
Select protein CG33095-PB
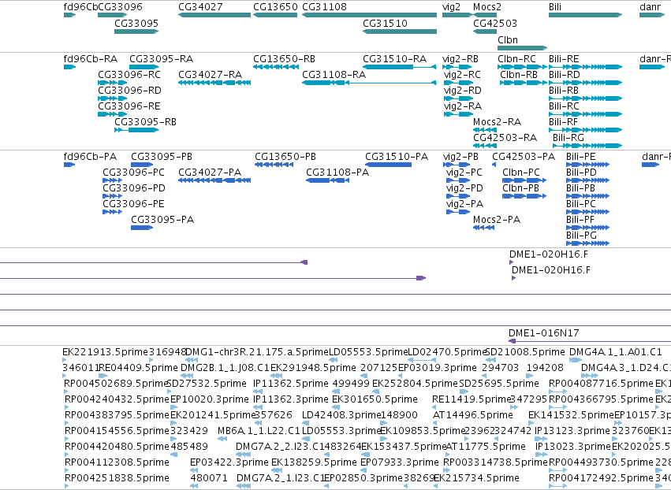coord(162,157)
